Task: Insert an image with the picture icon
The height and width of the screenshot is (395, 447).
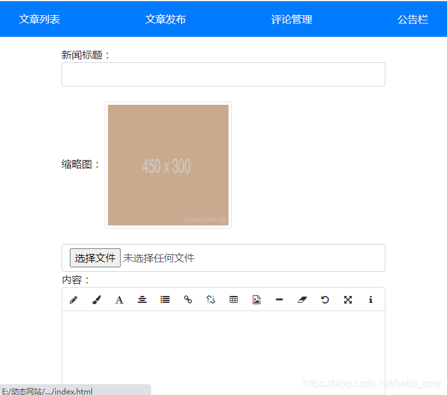Action: [257, 300]
